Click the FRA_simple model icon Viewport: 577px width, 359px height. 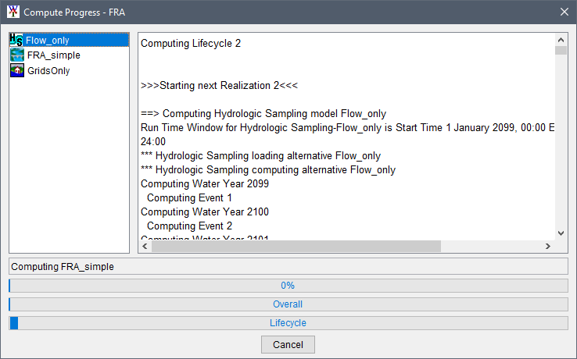coord(17,55)
